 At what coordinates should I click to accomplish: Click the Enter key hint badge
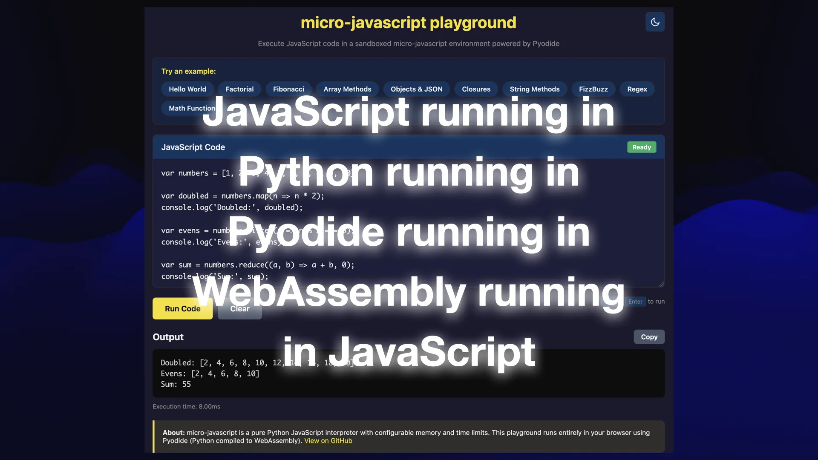(635, 302)
